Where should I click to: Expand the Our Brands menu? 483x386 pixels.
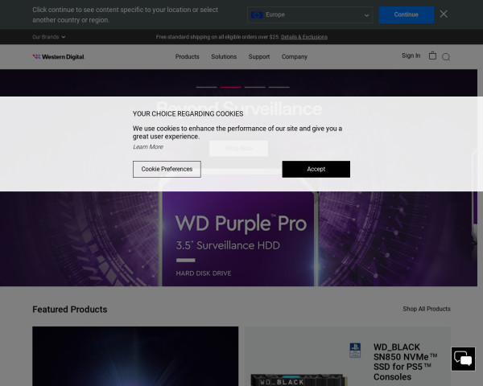48,37
